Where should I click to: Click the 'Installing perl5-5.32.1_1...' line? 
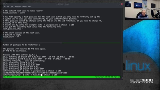[x=20, y=63]
